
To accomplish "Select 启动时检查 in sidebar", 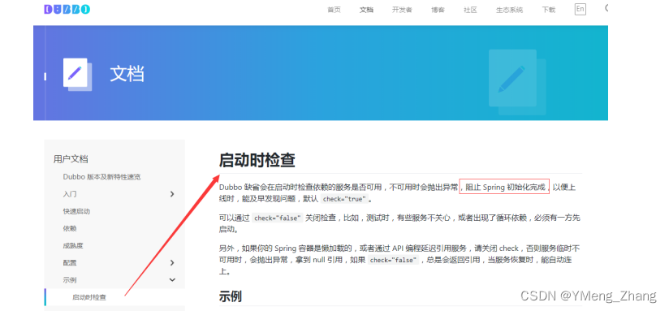I will [x=89, y=297].
